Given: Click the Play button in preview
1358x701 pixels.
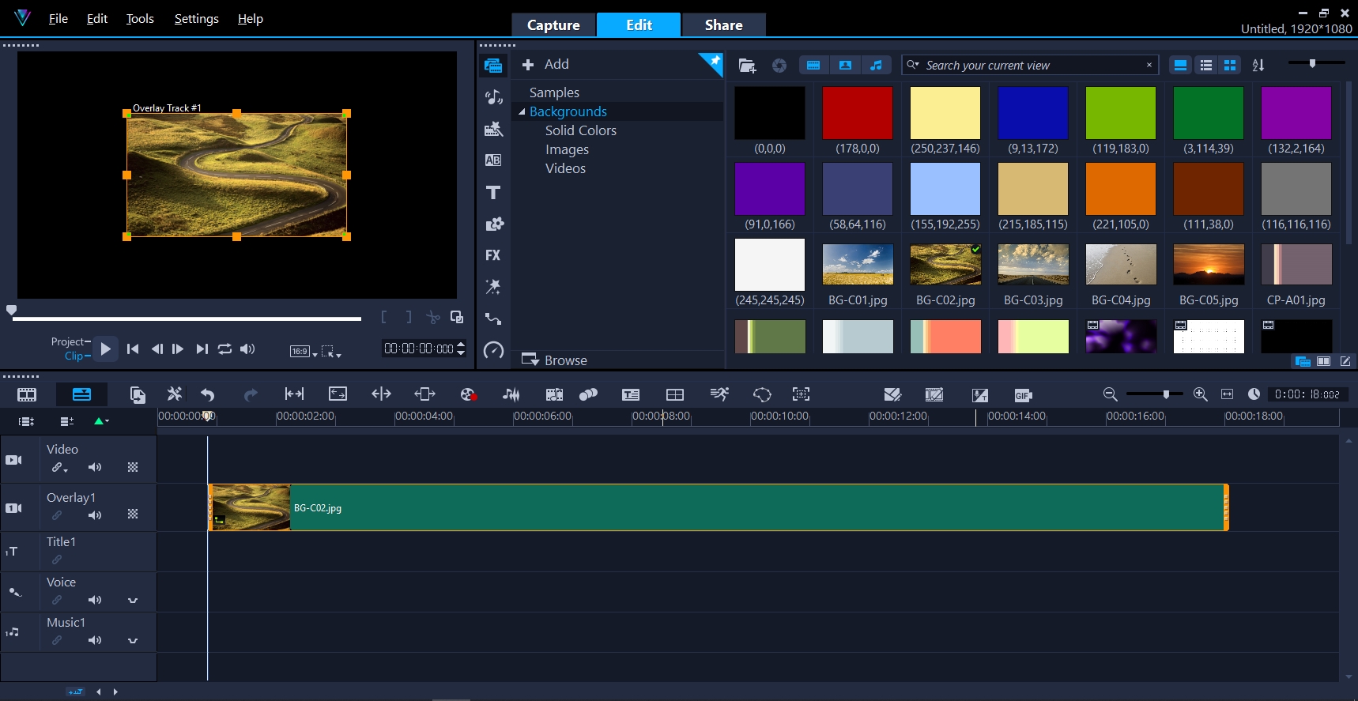Looking at the screenshot, I should pos(106,349).
